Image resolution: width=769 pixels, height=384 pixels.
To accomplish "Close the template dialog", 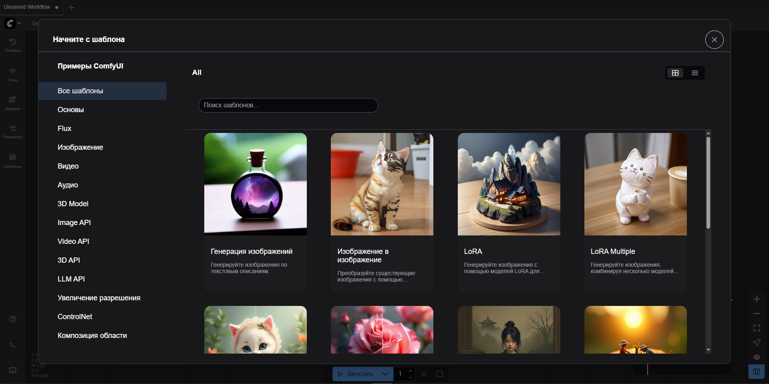I will [x=714, y=40].
